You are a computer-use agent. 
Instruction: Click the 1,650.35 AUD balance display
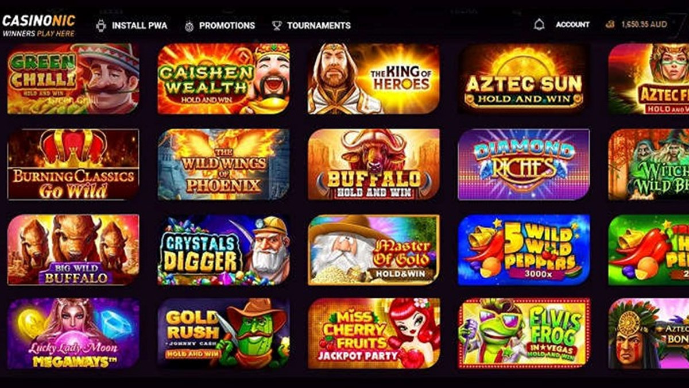(x=644, y=25)
